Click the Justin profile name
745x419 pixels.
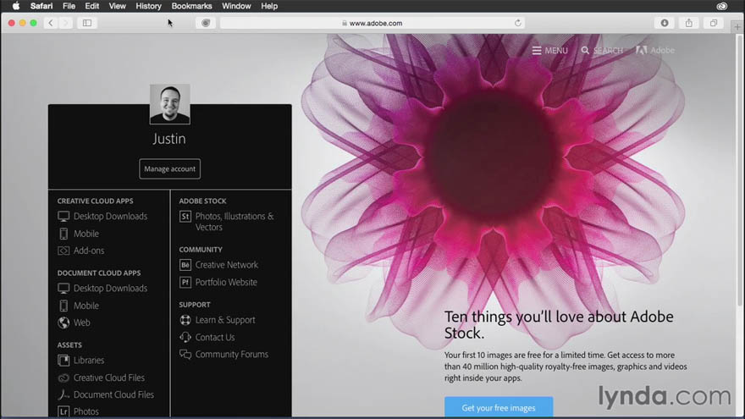[x=169, y=139]
